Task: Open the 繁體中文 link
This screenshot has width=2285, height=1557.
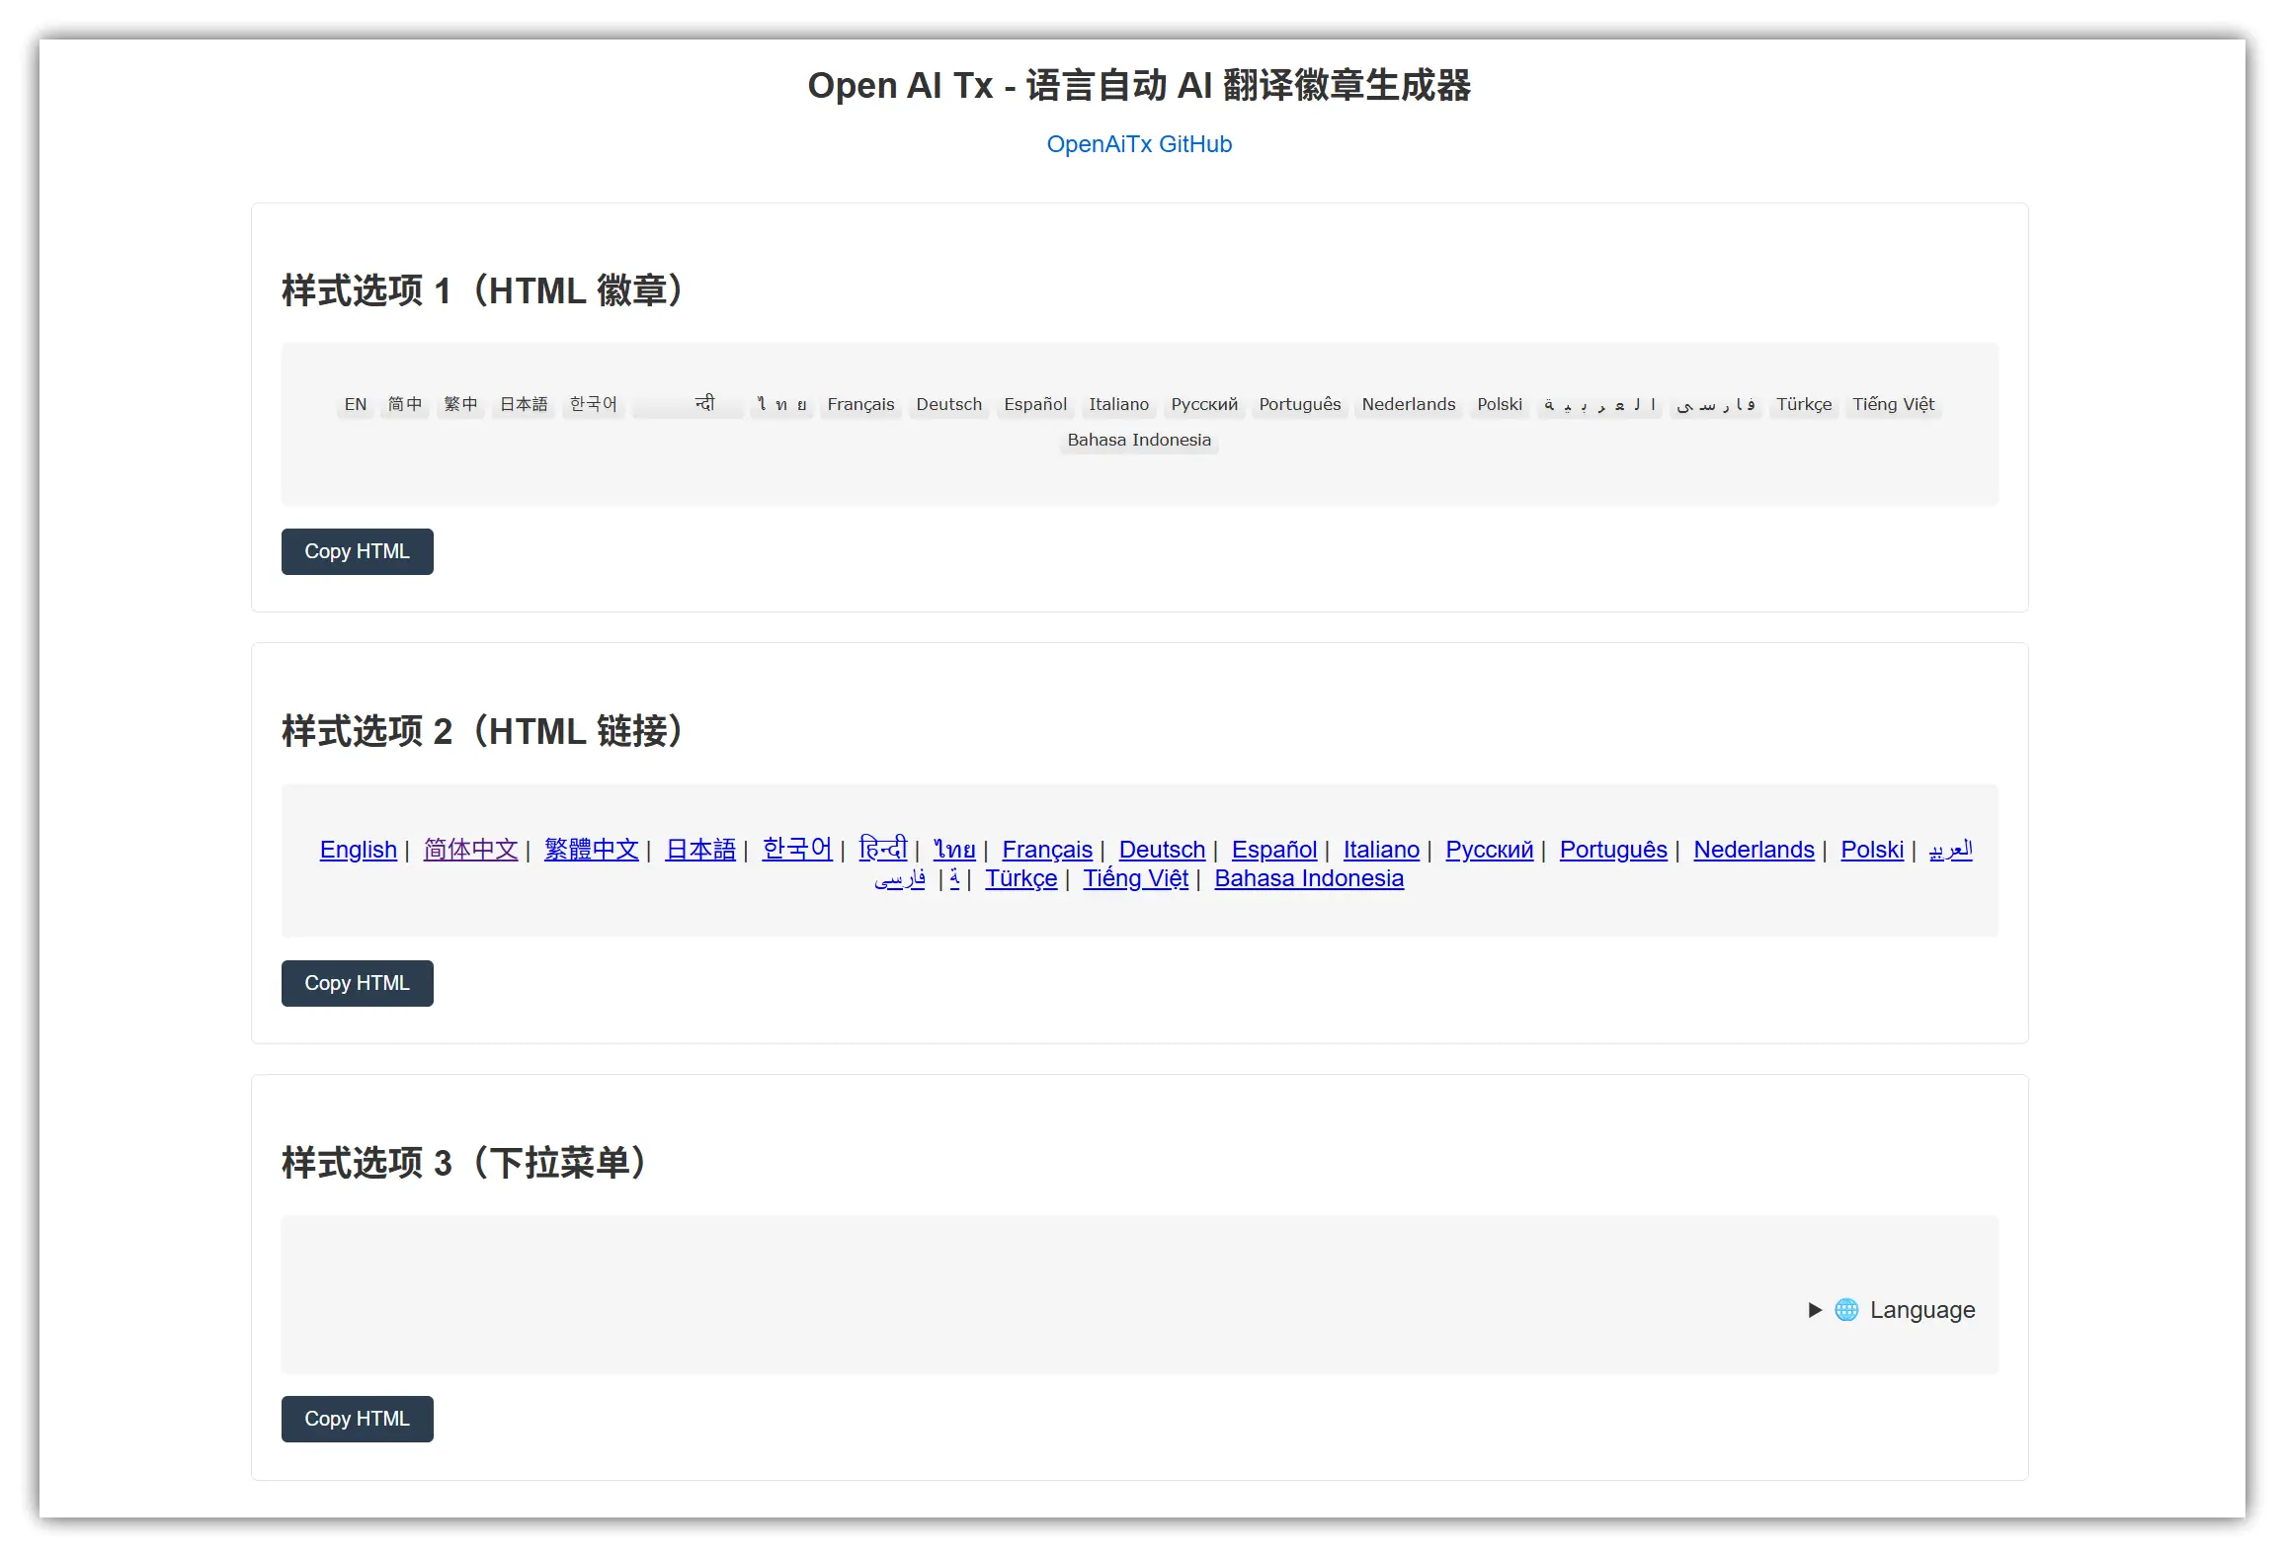Action: coord(591,850)
